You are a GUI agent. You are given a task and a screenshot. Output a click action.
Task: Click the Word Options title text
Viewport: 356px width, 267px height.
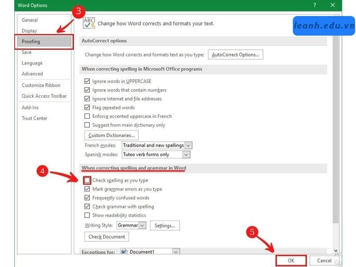pyautogui.click(x=32, y=5)
